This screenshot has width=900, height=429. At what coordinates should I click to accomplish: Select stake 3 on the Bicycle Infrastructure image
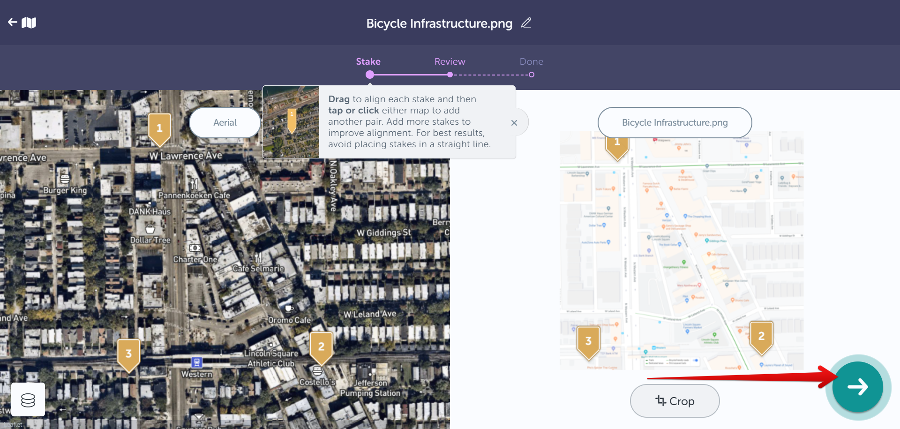[588, 342]
